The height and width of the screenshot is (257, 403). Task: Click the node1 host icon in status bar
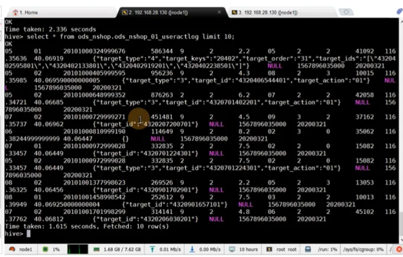coord(12,249)
